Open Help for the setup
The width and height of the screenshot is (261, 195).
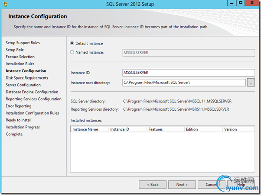click(x=241, y=185)
